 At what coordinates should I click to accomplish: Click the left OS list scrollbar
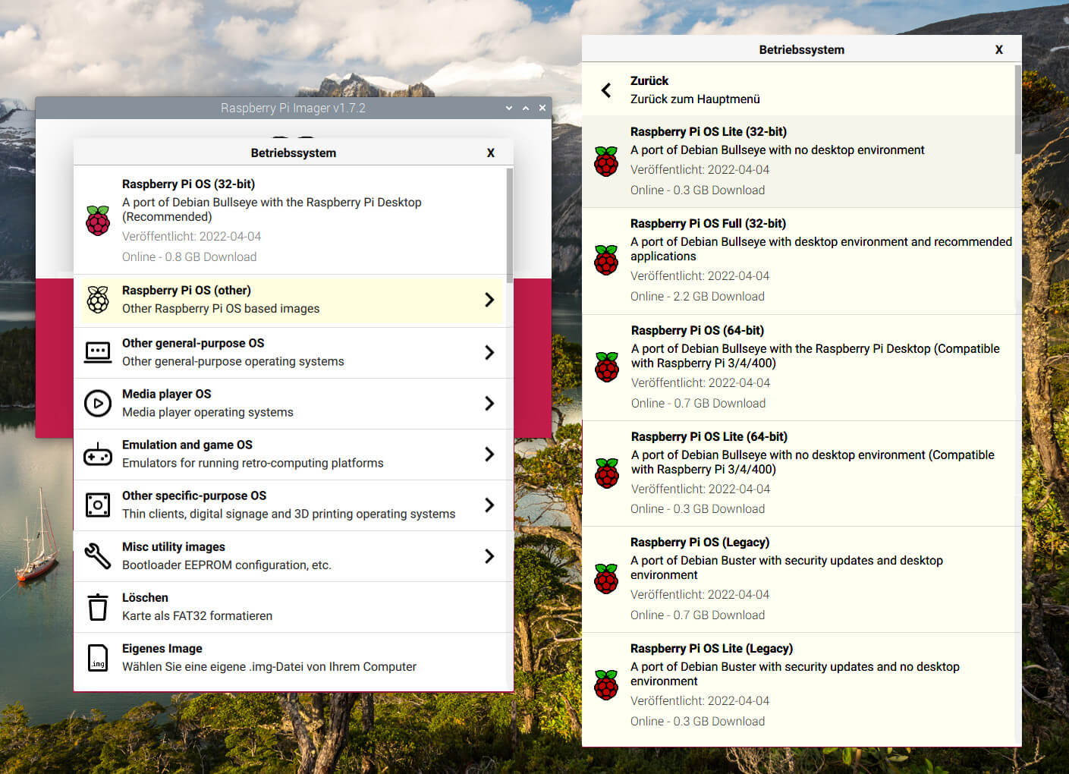(510, 225)
